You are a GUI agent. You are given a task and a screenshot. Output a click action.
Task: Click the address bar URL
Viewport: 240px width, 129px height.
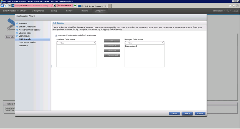pyautogui.click(x=33, y=6)
